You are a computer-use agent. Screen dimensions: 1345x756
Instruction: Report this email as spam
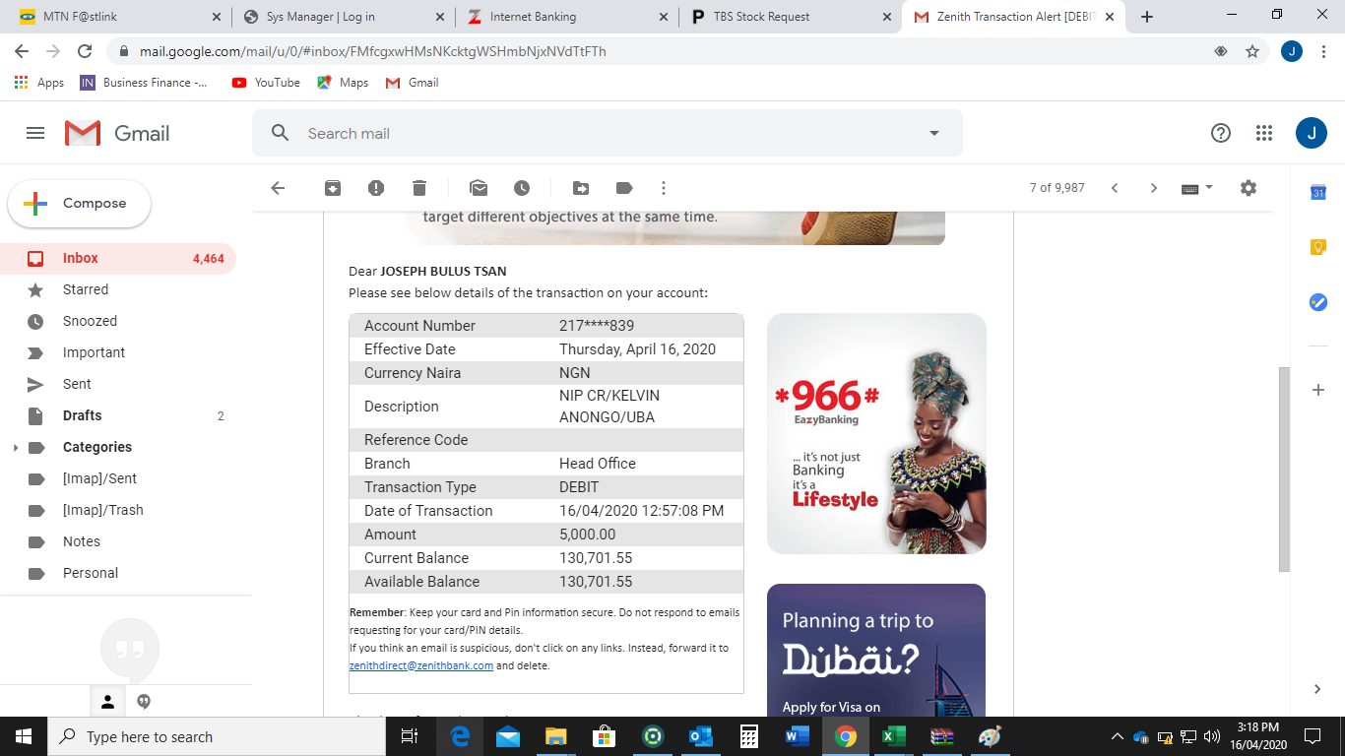point(376,188)
